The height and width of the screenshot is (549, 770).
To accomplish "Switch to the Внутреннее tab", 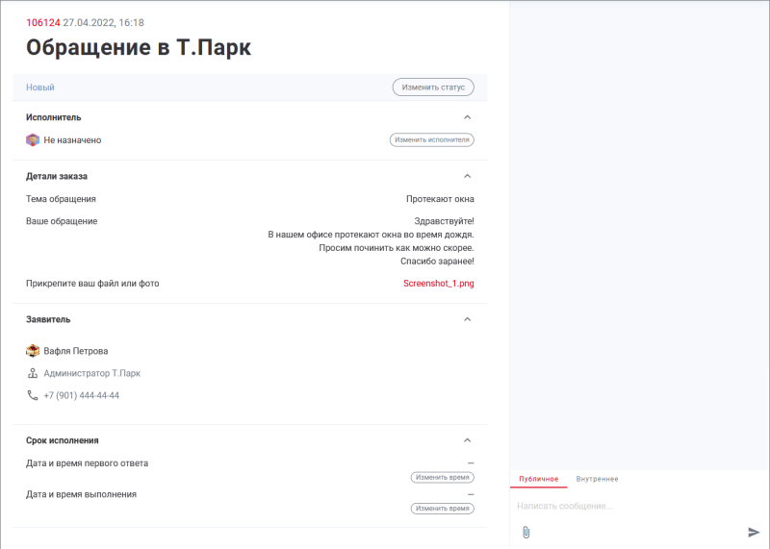I will click(597, 479).
